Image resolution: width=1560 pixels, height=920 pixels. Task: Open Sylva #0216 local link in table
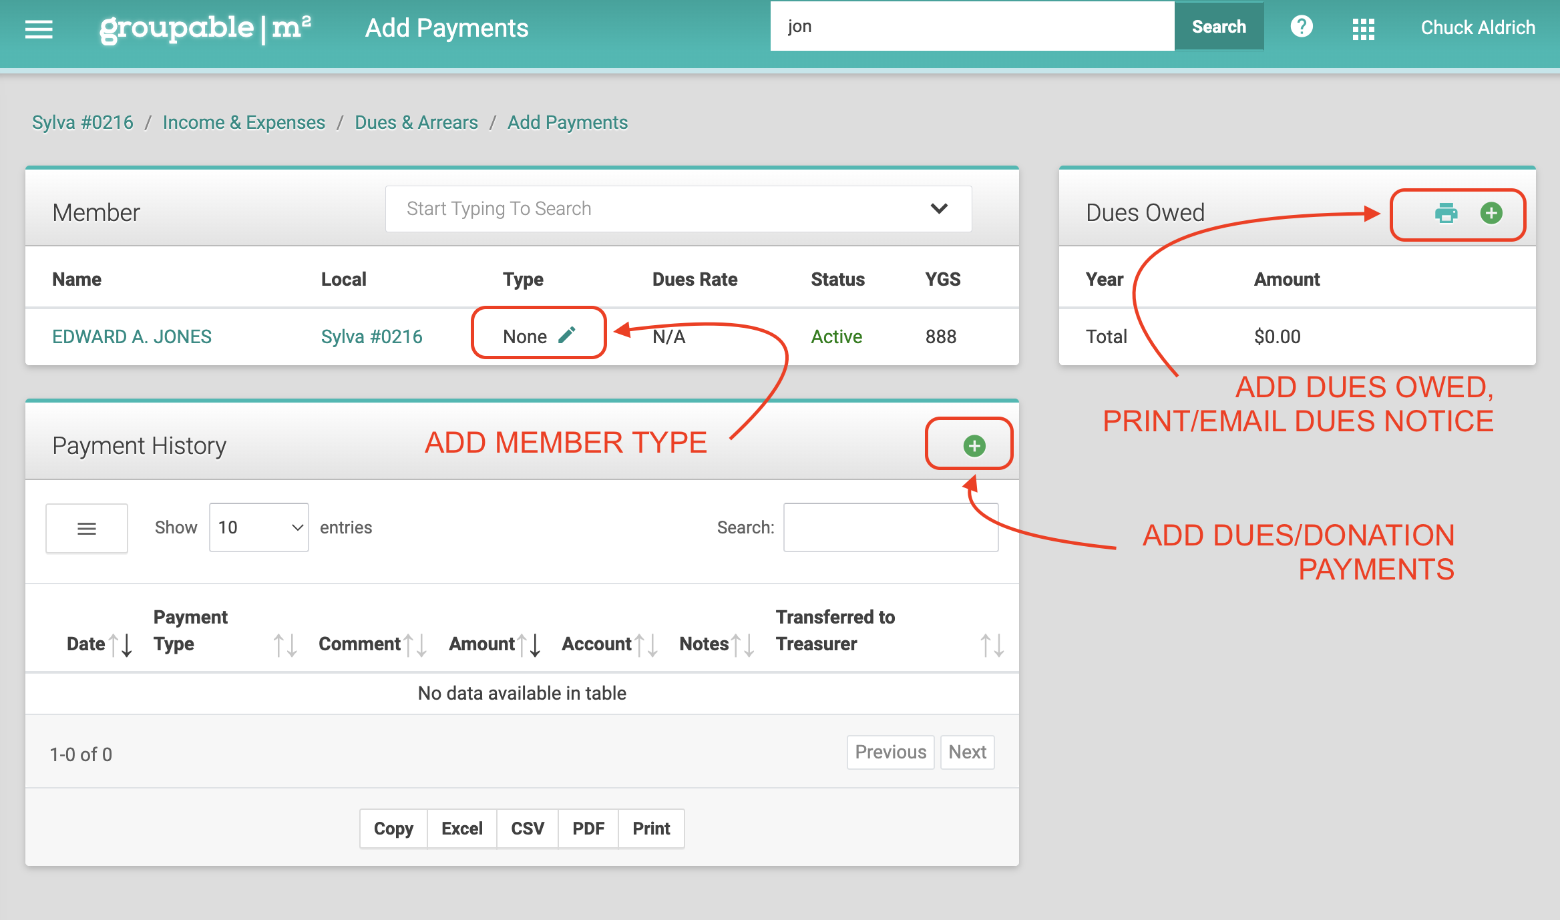click(371, 336)
